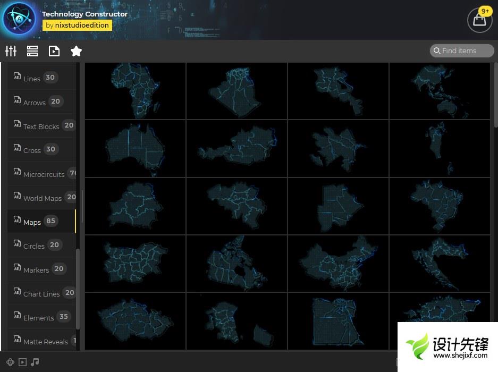The image size is (498, 372).
Task: Open the nixstudioedition author link
Action: click(x=77, y=25)
